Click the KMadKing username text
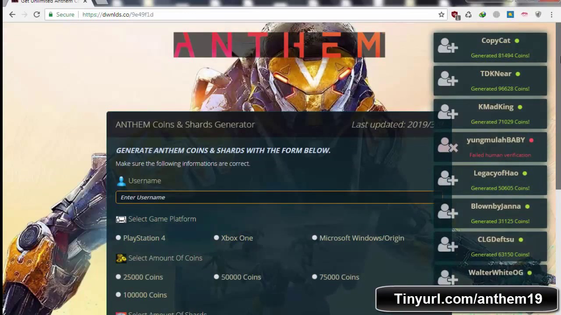The height and width of the screenshot is (315, 561). [x=496, y=107]
